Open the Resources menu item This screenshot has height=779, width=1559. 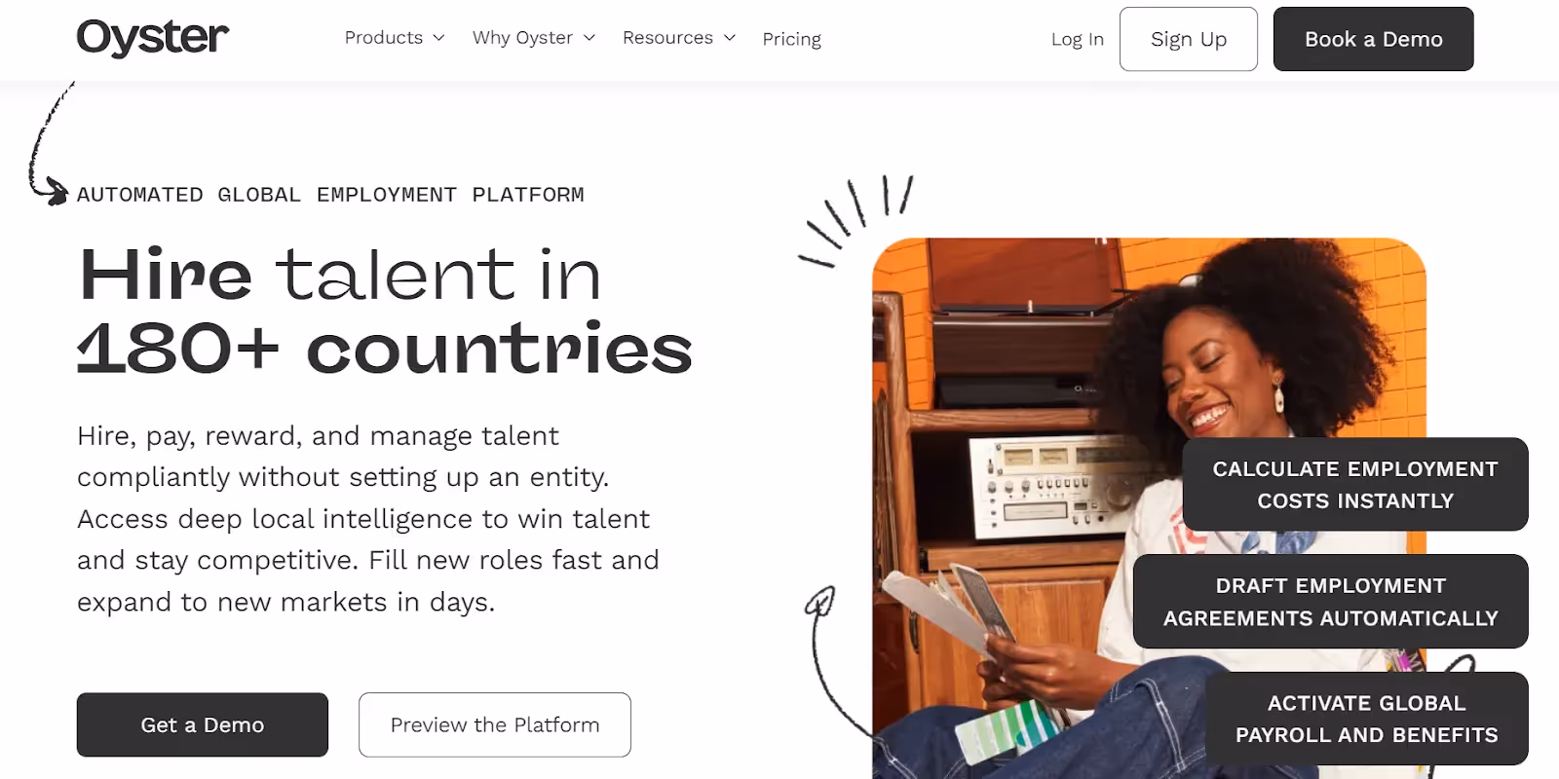coord(667,38)
